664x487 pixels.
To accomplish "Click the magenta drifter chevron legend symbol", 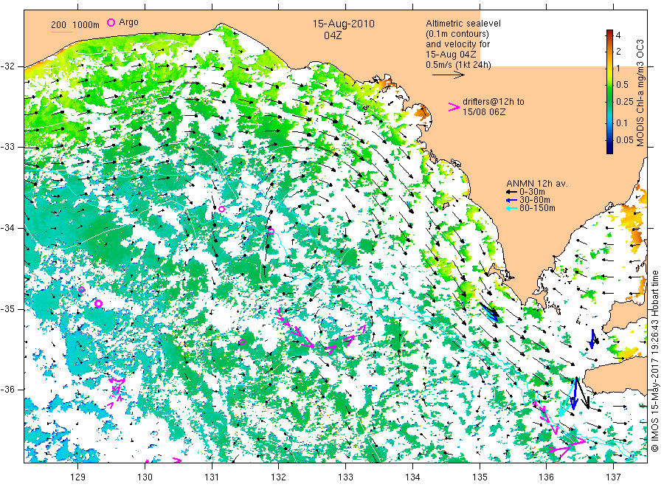I will tap(454, 107).
